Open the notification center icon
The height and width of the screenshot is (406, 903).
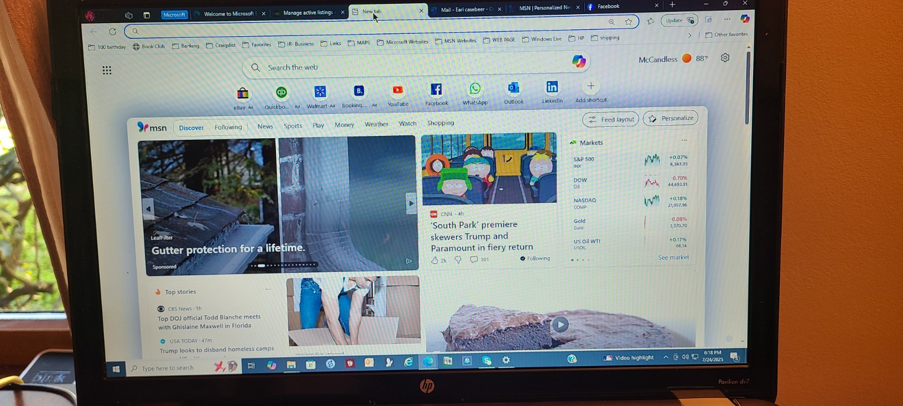click(735, 356)
